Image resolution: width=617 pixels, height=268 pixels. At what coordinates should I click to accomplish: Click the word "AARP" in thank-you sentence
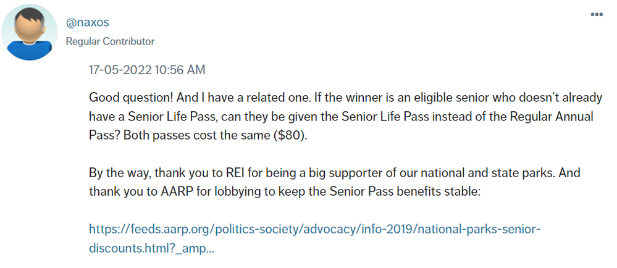pyautogui.click(x=178, y=192)
